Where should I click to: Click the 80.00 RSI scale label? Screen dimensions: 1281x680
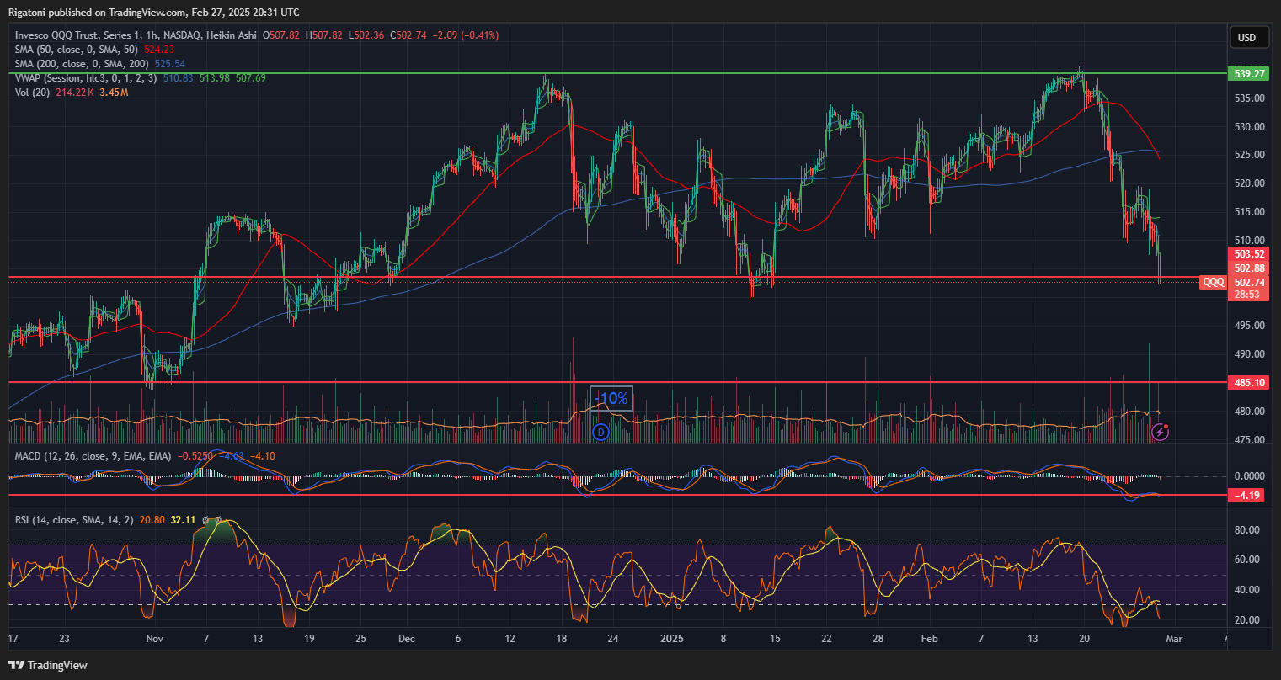point(1247,529)
